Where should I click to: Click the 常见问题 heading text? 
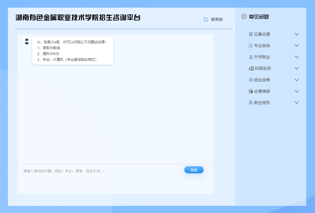point(259,17)
